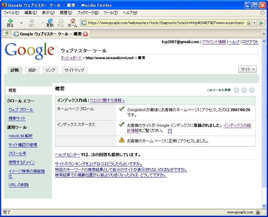Click the green Go arrow button
This screenshot has width=268, height=217.
point(261,23)
